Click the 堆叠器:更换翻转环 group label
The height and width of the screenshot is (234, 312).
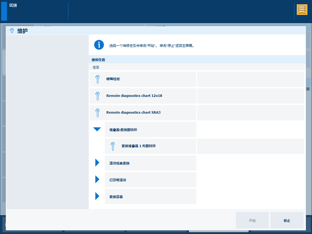pos(150,130)
